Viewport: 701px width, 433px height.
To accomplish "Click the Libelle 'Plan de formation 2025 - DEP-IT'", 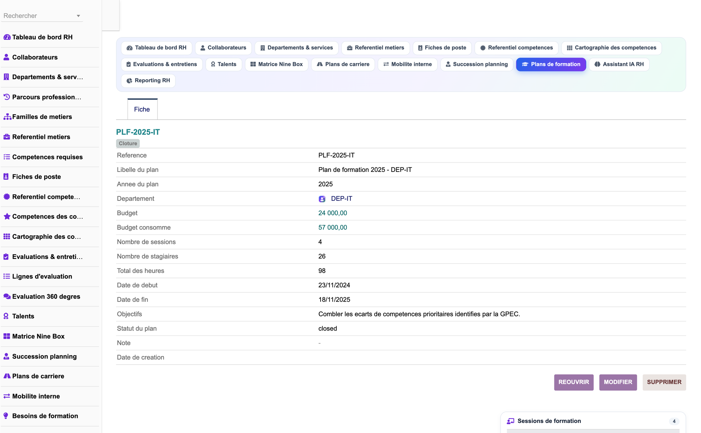I will [365, 170].
